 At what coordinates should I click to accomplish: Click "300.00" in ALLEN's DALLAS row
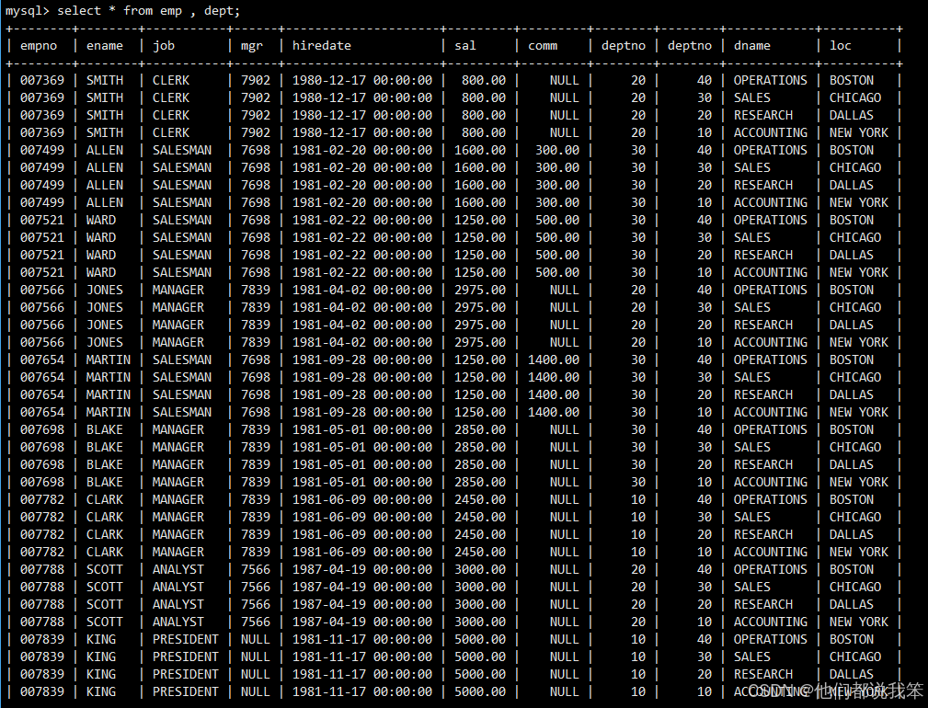(x=557, y=185)
